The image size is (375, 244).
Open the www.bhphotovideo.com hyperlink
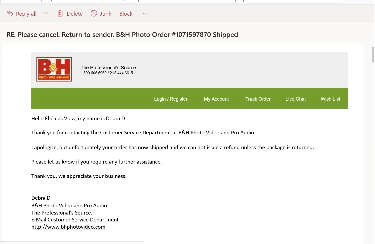[x=68, y=227]
